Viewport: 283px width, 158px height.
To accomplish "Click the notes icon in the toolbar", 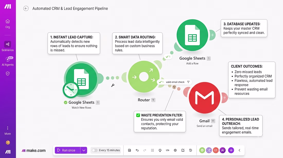I will 183,150.
